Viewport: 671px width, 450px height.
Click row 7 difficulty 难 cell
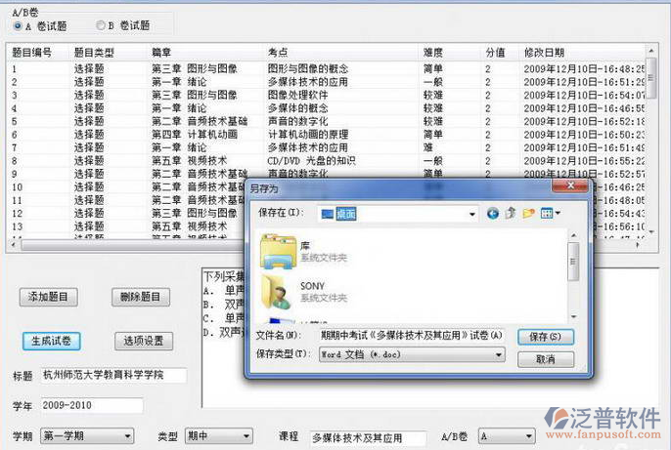(428, 147)
